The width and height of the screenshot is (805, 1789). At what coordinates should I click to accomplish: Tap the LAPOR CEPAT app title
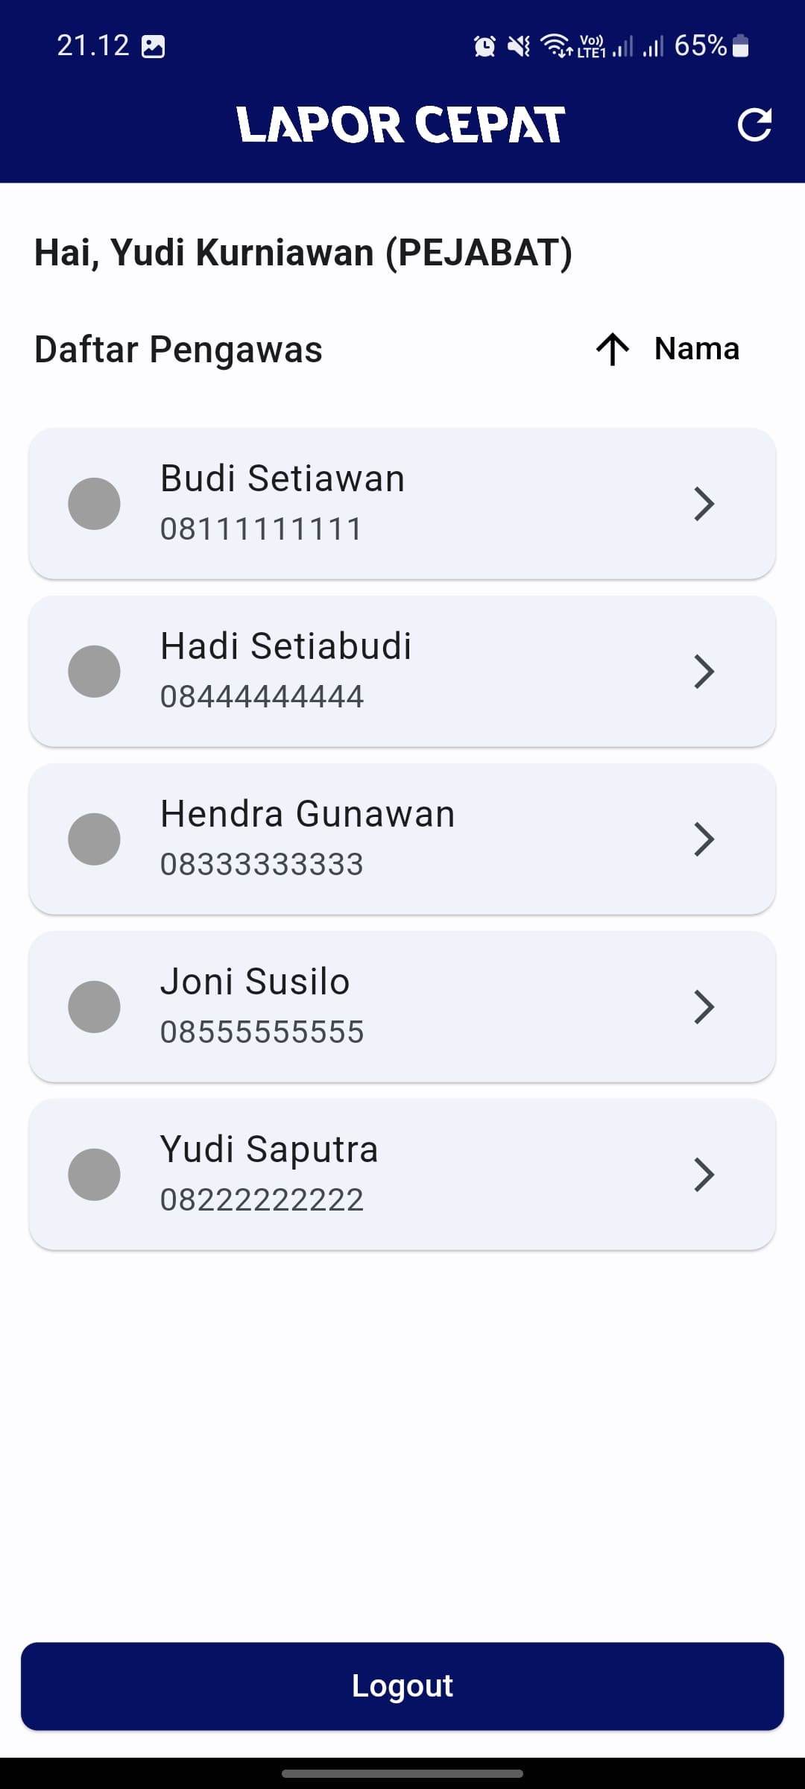(401, 124)
